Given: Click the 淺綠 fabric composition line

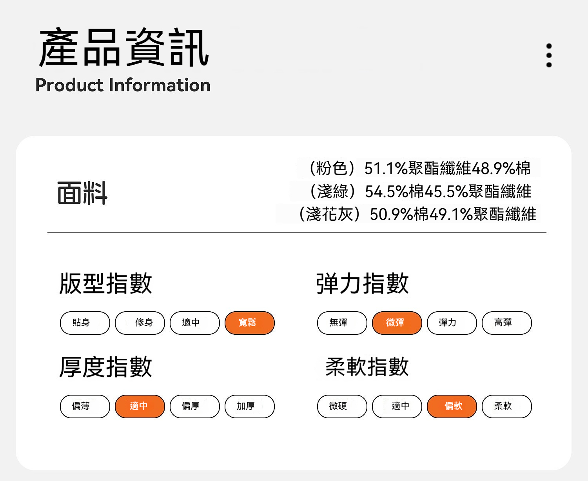Looking at the screenshot, I should pos(420,191).
